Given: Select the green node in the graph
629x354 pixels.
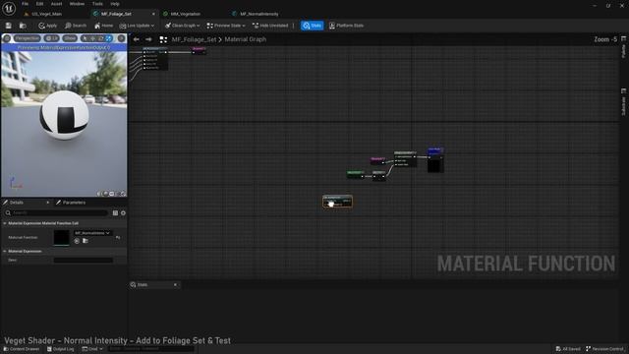Looking at the screenshot, I should (356, 175).
